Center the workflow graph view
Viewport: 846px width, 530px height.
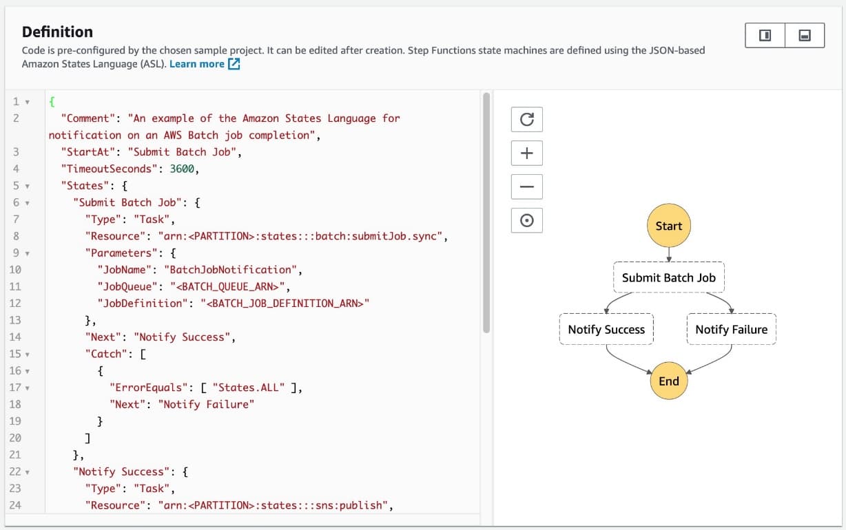coord(527,220)
